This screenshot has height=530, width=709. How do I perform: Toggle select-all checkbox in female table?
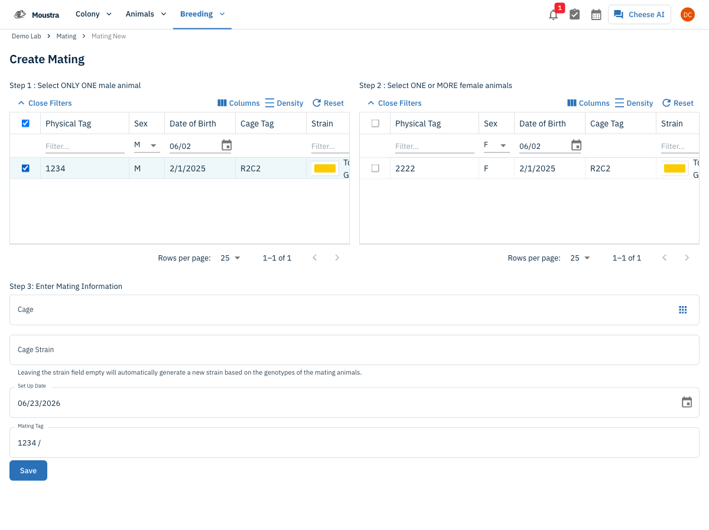[375, 123]
